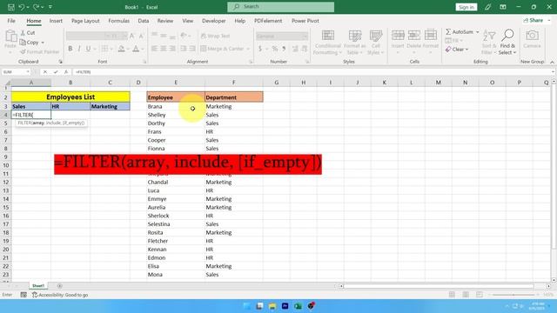Click Merge & Center
This screenshot has height=313, width=557.
(x=223, y=49)
